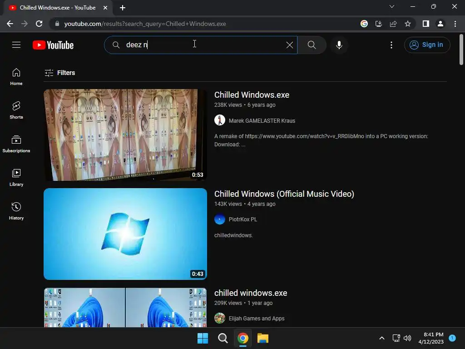465x349 pixels.
Task: Bookmark this page with star
Action: tap(408, 24)
